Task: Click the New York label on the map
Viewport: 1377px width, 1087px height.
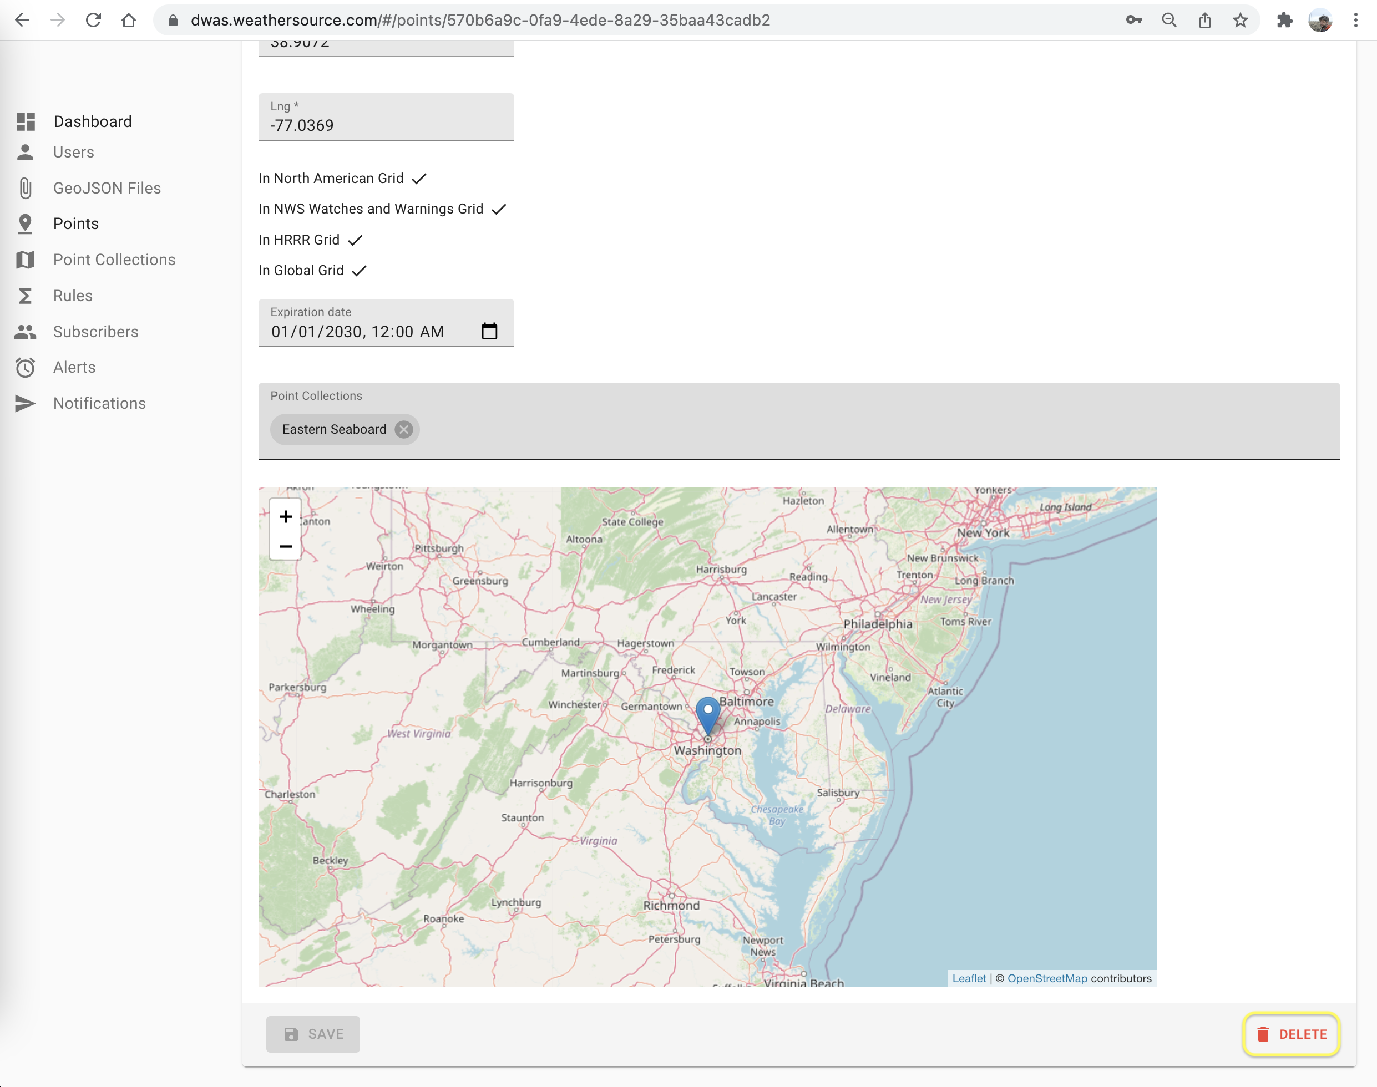Action: (983, 532)
